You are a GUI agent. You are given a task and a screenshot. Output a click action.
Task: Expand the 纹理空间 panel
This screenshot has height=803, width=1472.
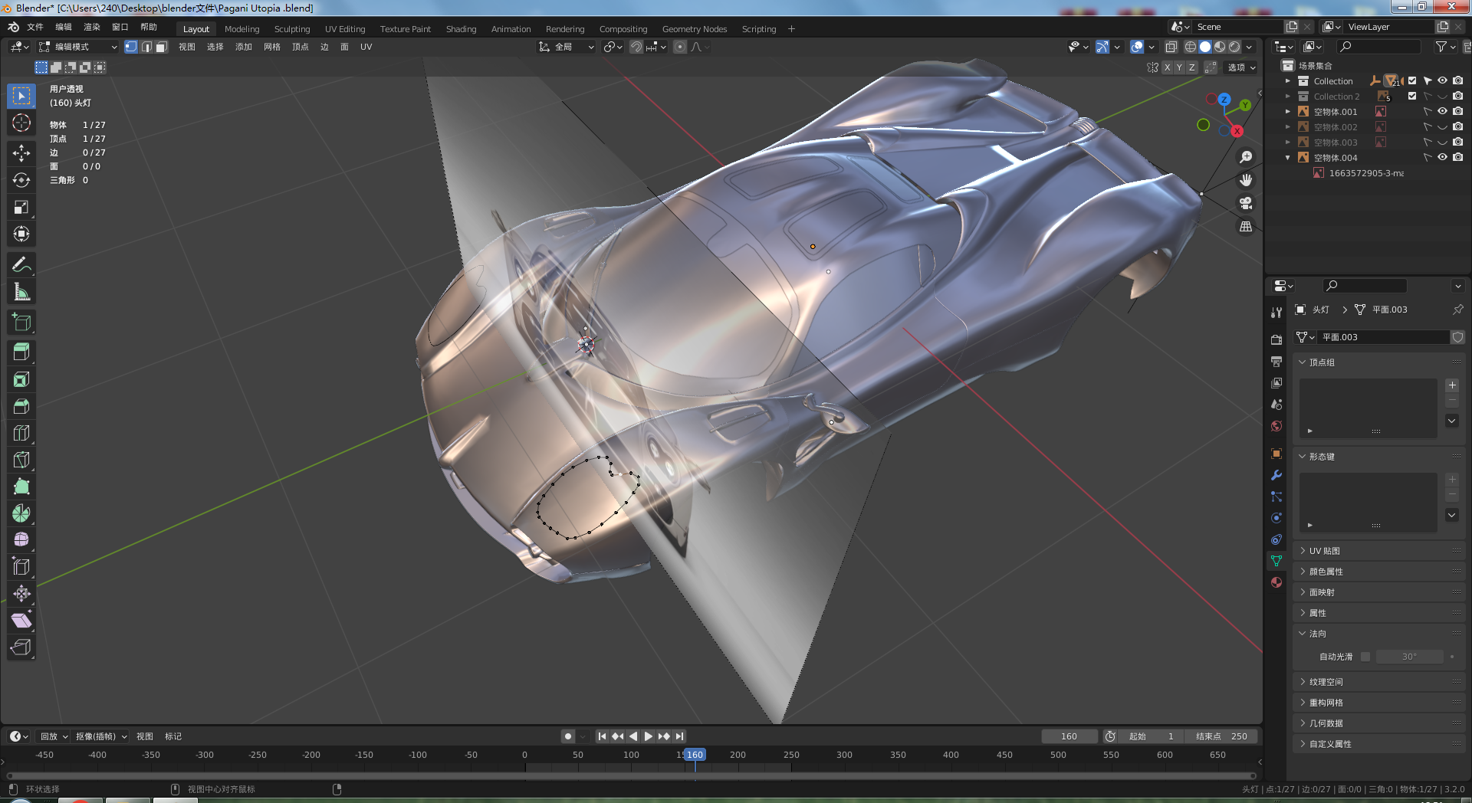click(x=1378, y=682)
